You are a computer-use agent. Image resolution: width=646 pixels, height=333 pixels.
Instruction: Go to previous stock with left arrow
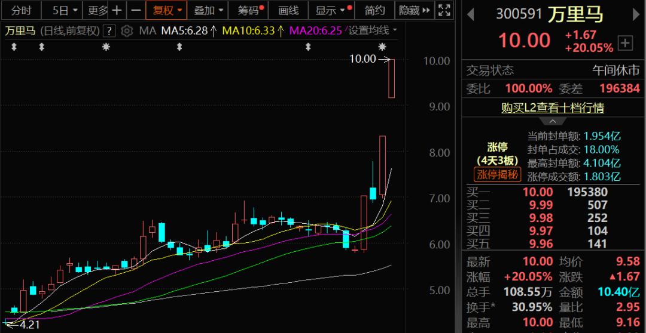click(471, 15)
